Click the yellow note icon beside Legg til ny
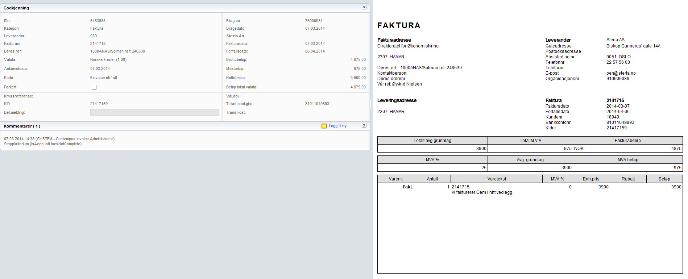 coord(324,126)
